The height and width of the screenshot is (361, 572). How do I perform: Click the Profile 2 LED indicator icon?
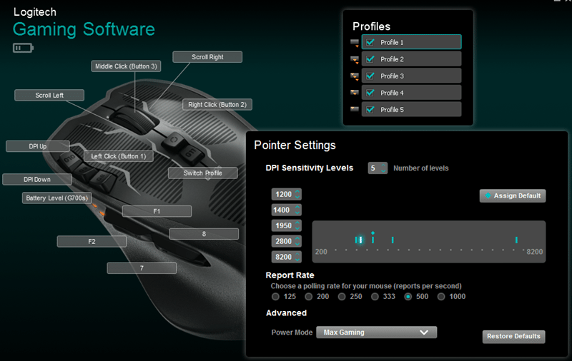tap(355, 60)
